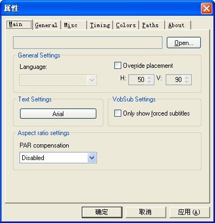Click the V placement value field
The height and width of the screenshot is (223, 215).
[x=174, y=80]
